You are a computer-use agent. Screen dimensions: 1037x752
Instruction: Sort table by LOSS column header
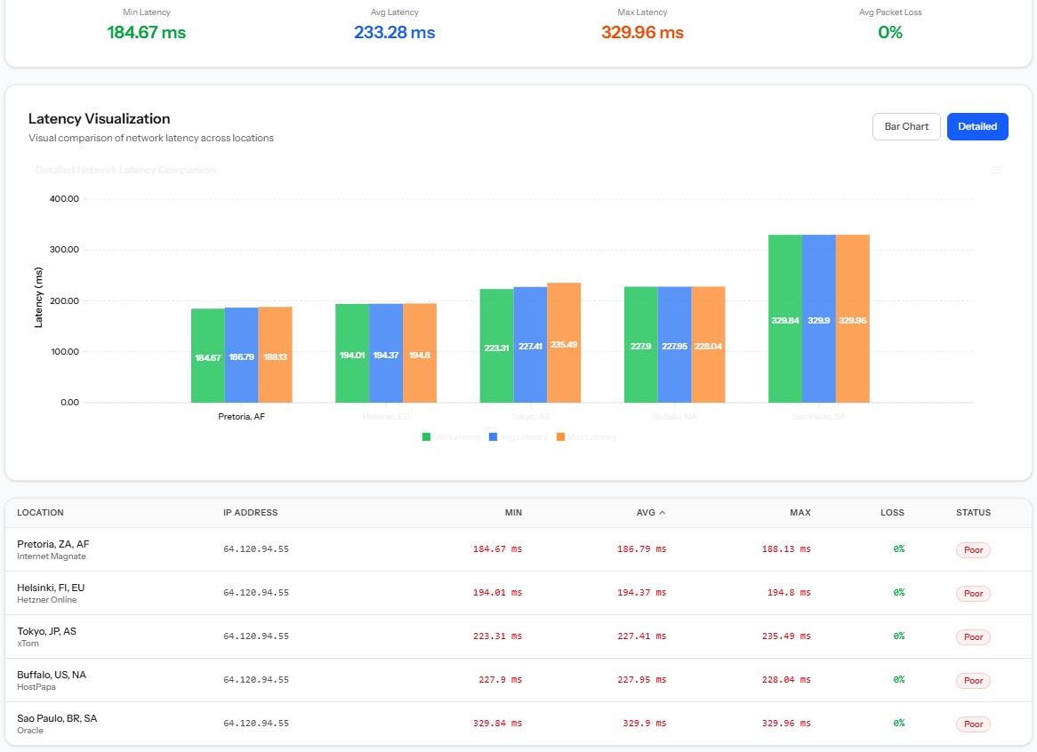(892, 513)
